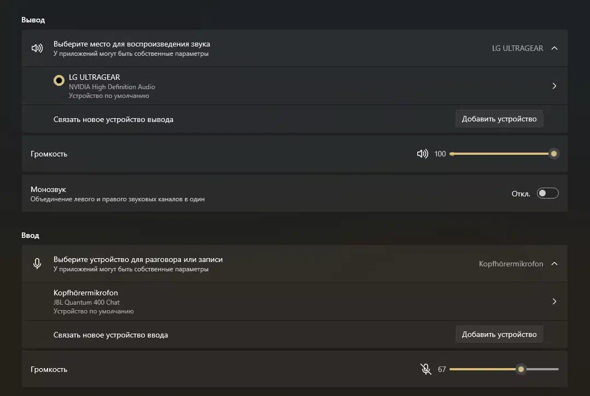Click the Откл. label of mono audio
This screenshot has width=590, height=396.
[521, 194]
